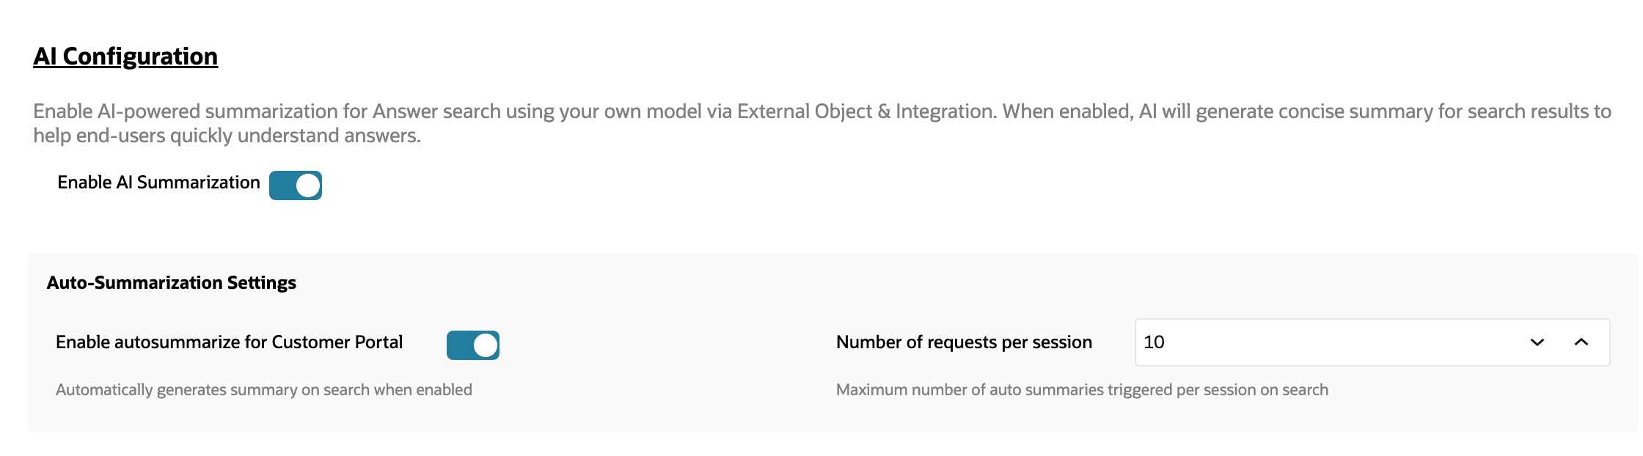
Task: Click "Automatically generates summary on search" helper text
Action: point(263,390)
